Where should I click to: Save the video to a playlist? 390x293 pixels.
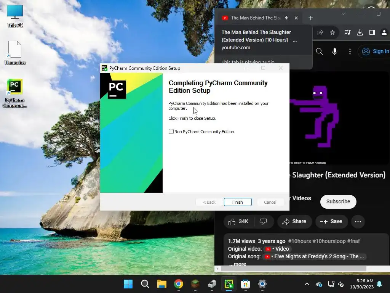tap(331, 222)
